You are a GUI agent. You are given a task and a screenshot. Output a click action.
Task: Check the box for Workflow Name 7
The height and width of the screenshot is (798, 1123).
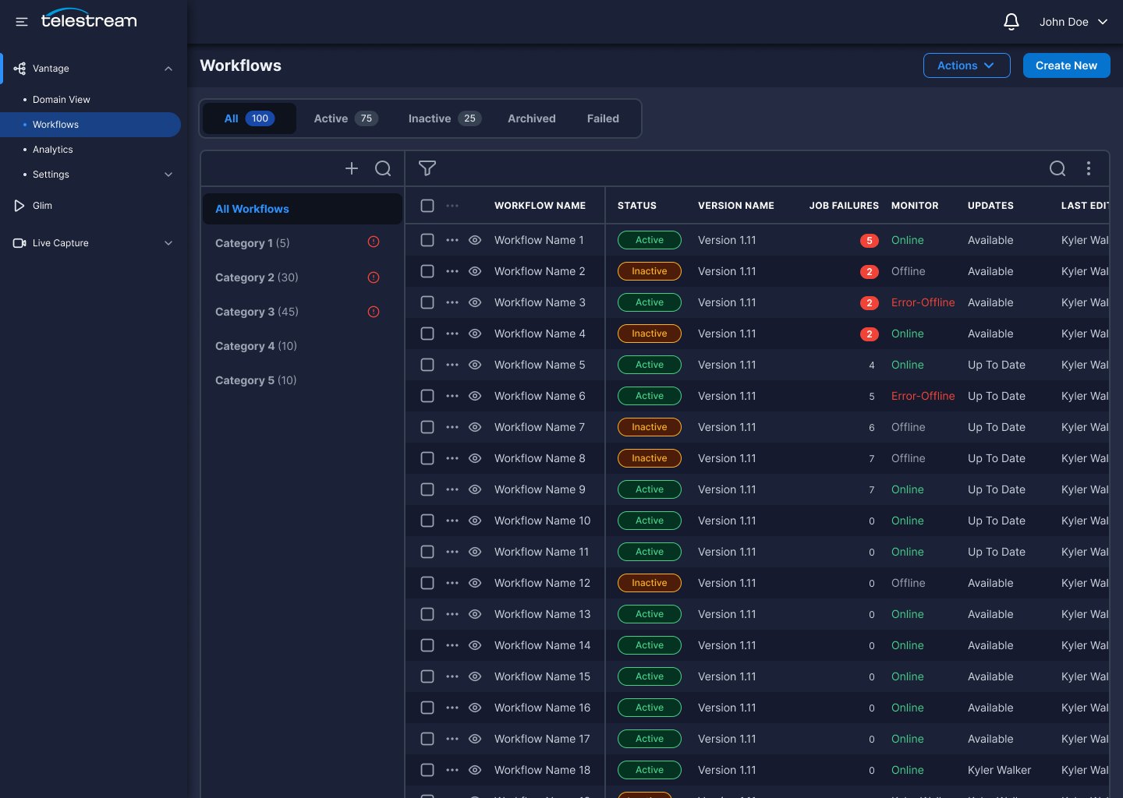tap(427, 427)
